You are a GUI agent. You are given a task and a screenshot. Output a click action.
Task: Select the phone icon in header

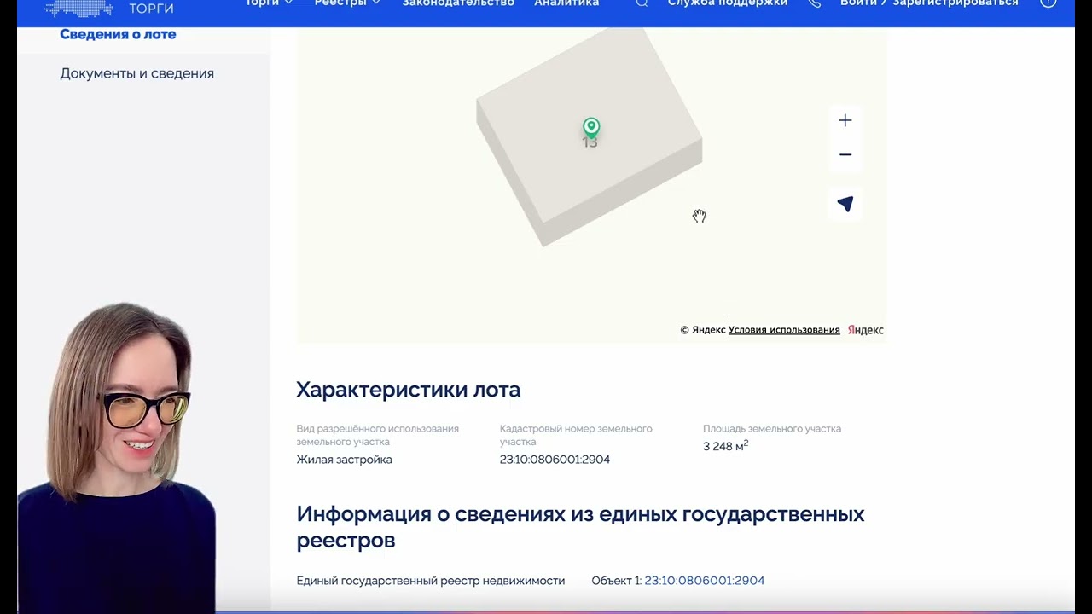(814, 3)
